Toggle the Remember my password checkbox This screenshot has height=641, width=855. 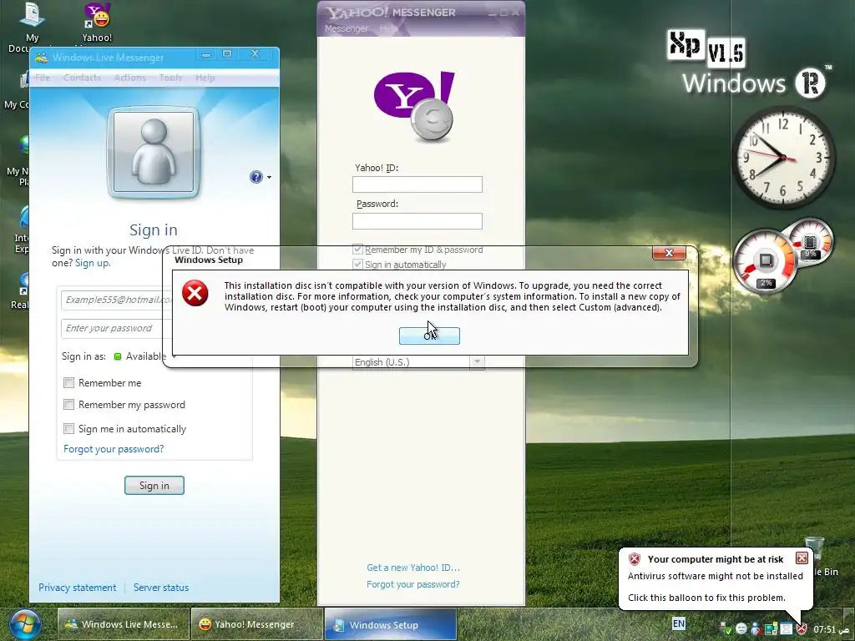(x=68, y=405)
